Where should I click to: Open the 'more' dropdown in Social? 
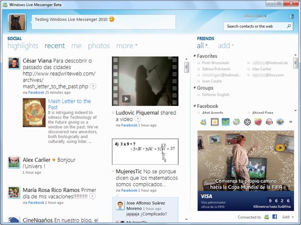[126, 46]
